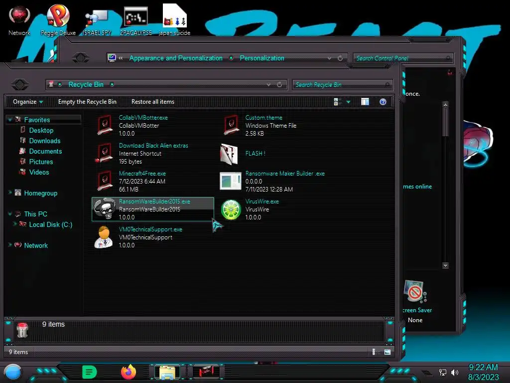This screenshot has height=383, width=510.
Task: Open Recycle Bin address history dropdown
Action: [268, 85]
